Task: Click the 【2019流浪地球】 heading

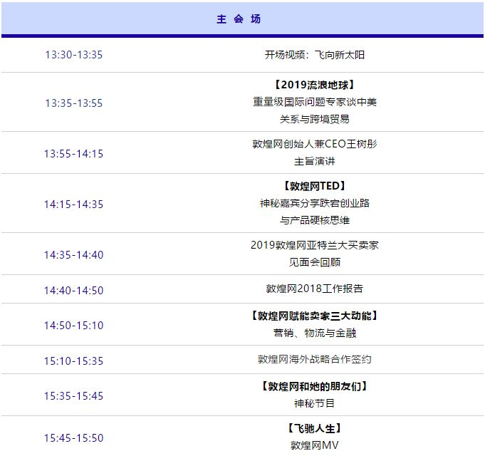Action: pos(315,85)
